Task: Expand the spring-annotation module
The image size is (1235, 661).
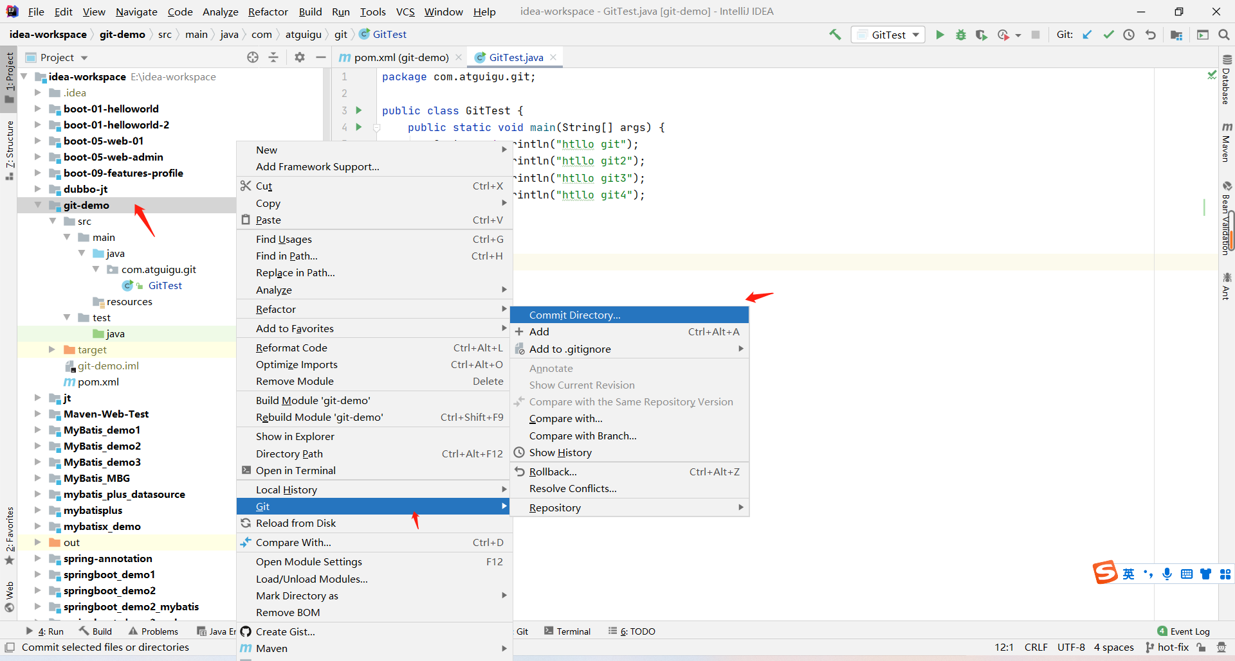Action: pyautogui.click(x=37, y=558)
